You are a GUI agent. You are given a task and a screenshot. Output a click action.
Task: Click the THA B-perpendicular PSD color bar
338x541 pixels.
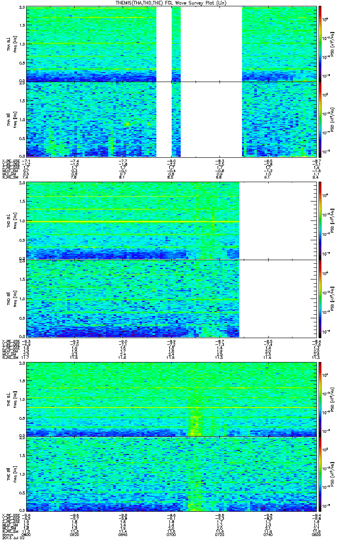click(x=320, y=44)
